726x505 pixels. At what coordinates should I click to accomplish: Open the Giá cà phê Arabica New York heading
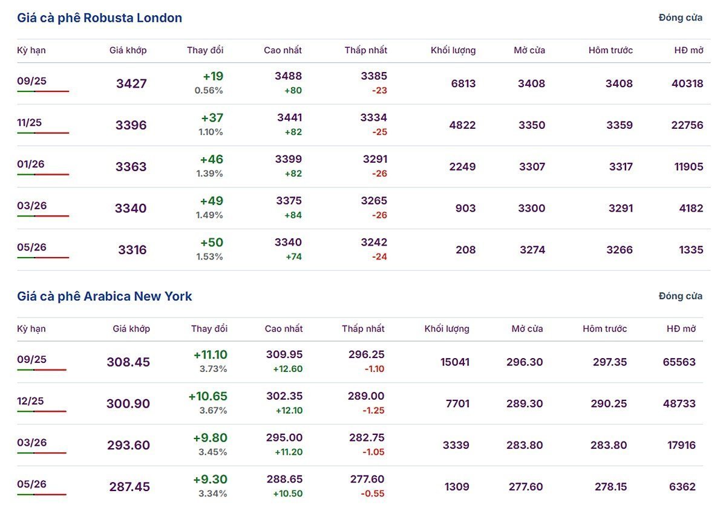click(104, 296)
